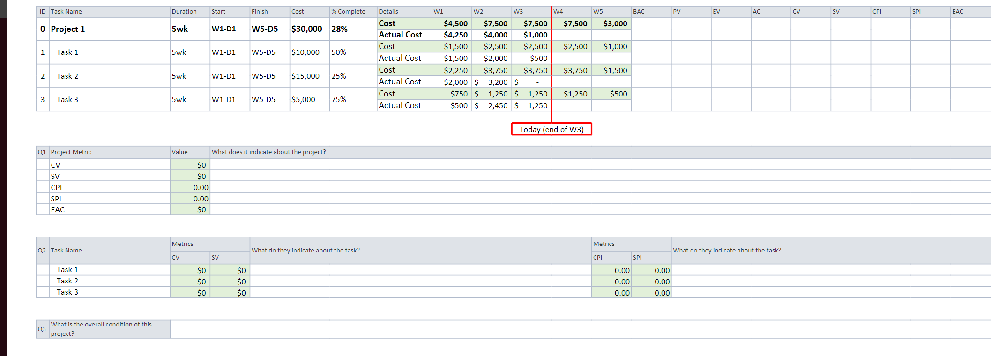Select Task 2's CV/SV explanation cell in Q2
Image resolution: width=991 pixels, height=356 pixels.
421,282
